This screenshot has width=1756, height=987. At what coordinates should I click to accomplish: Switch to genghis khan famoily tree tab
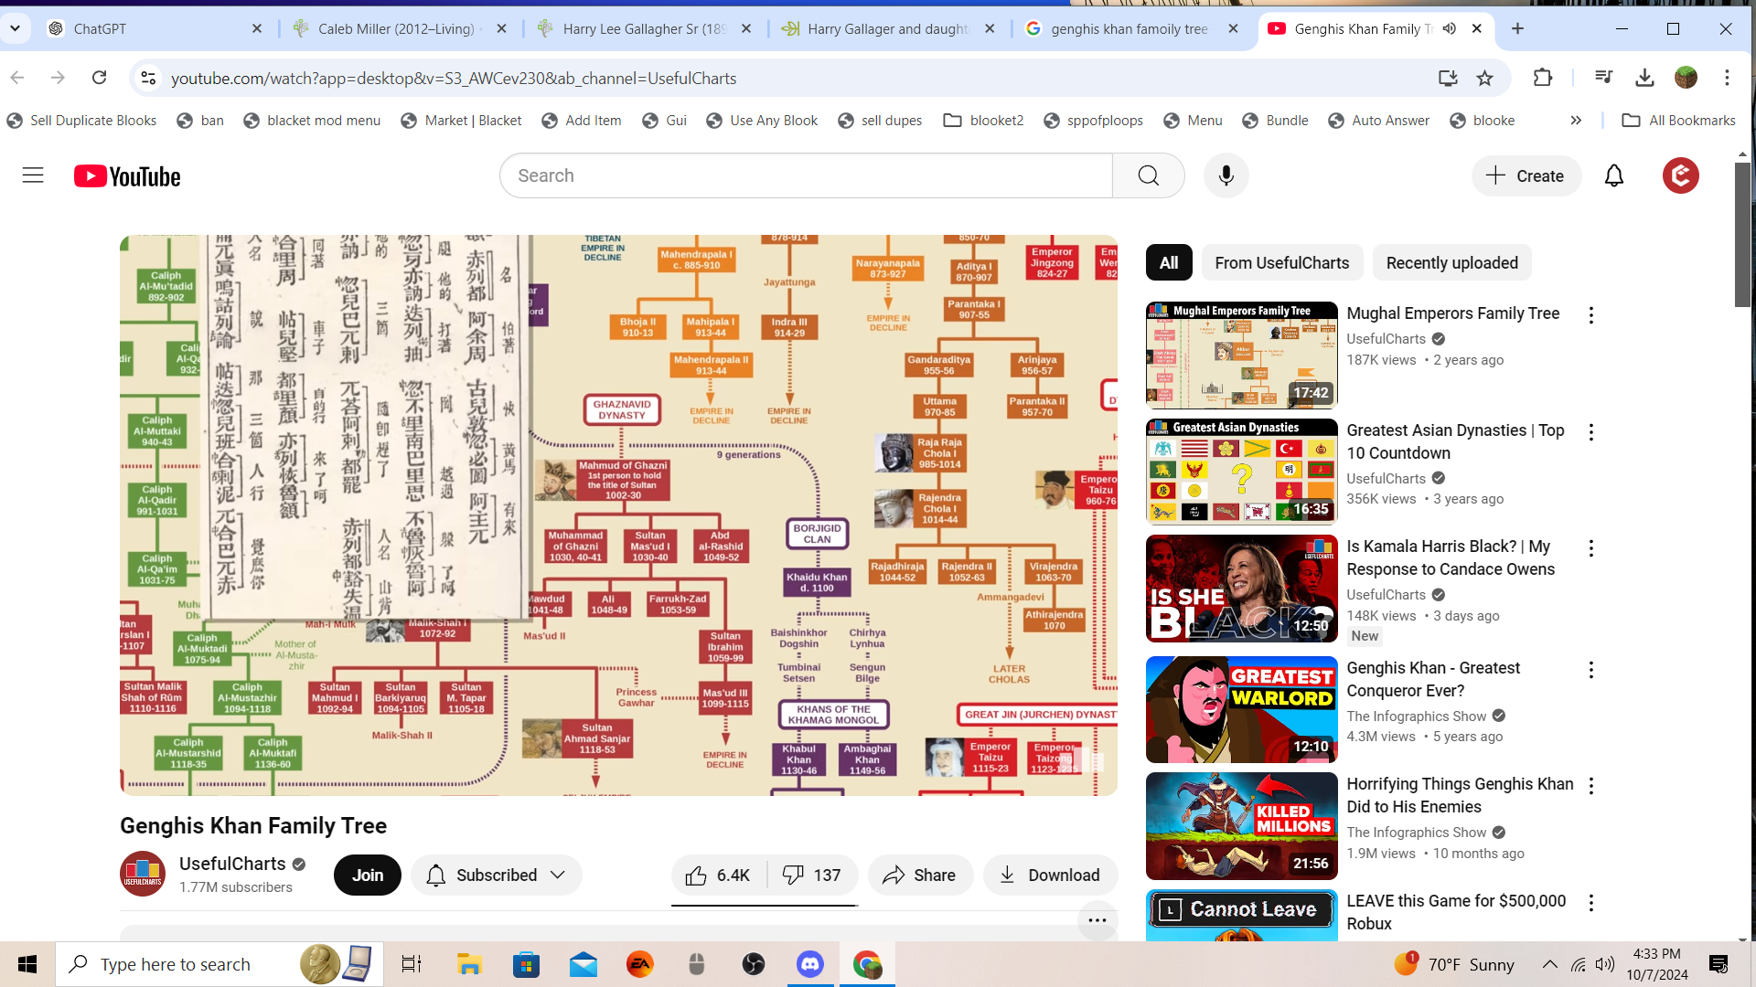pos(1129,29)
